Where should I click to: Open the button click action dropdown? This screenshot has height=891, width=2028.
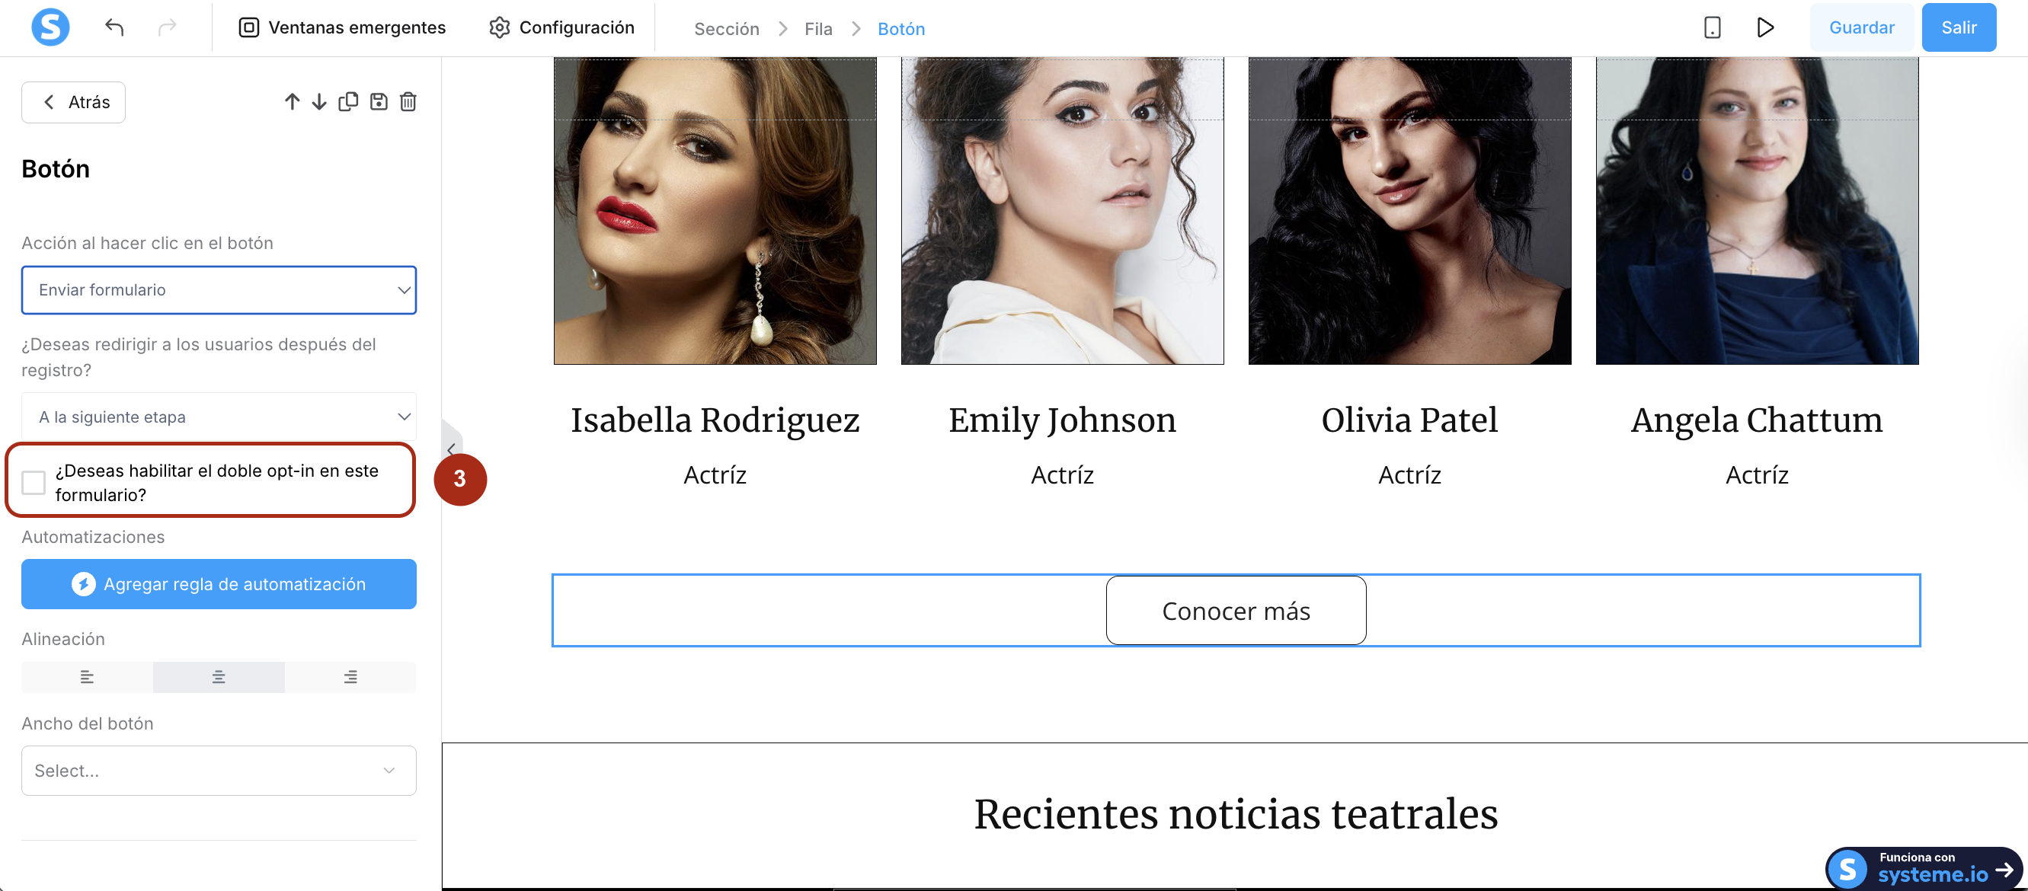pyautogui.click(x=219, y=289)
